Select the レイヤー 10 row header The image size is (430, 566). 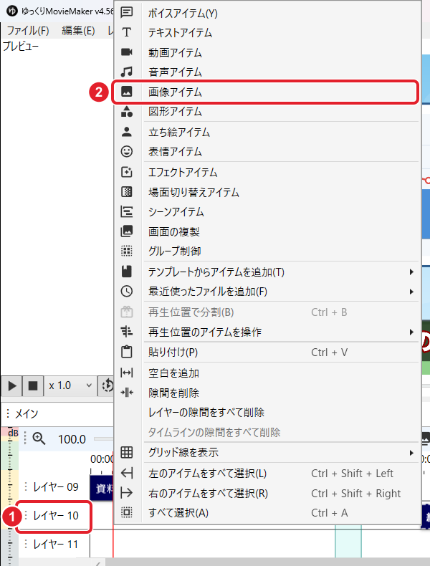coord(54,515)
